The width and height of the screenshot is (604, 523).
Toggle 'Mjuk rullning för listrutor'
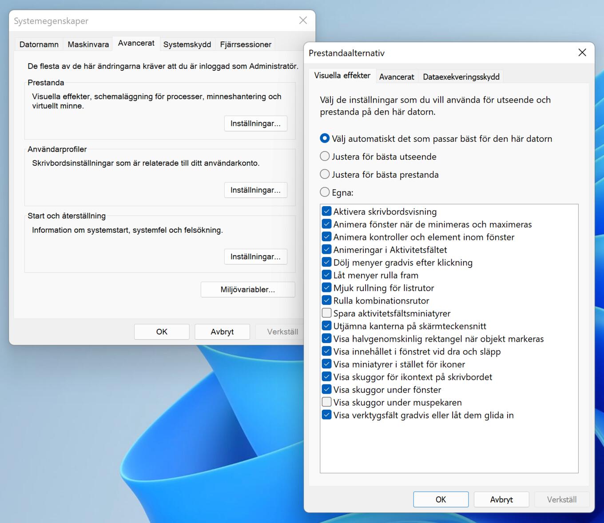pyautogui.click(x=326, y=288)
